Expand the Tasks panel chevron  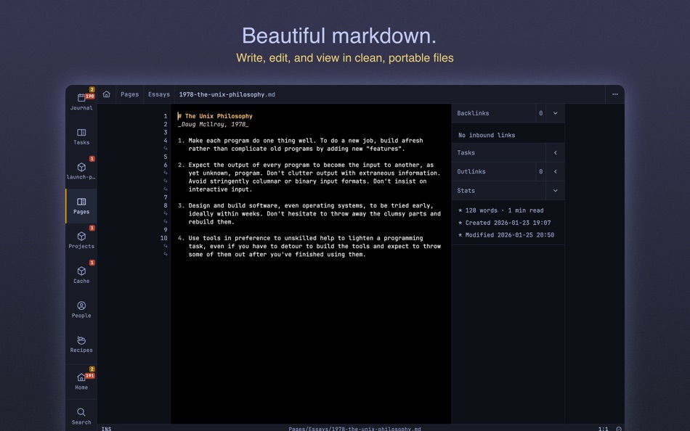556,152
